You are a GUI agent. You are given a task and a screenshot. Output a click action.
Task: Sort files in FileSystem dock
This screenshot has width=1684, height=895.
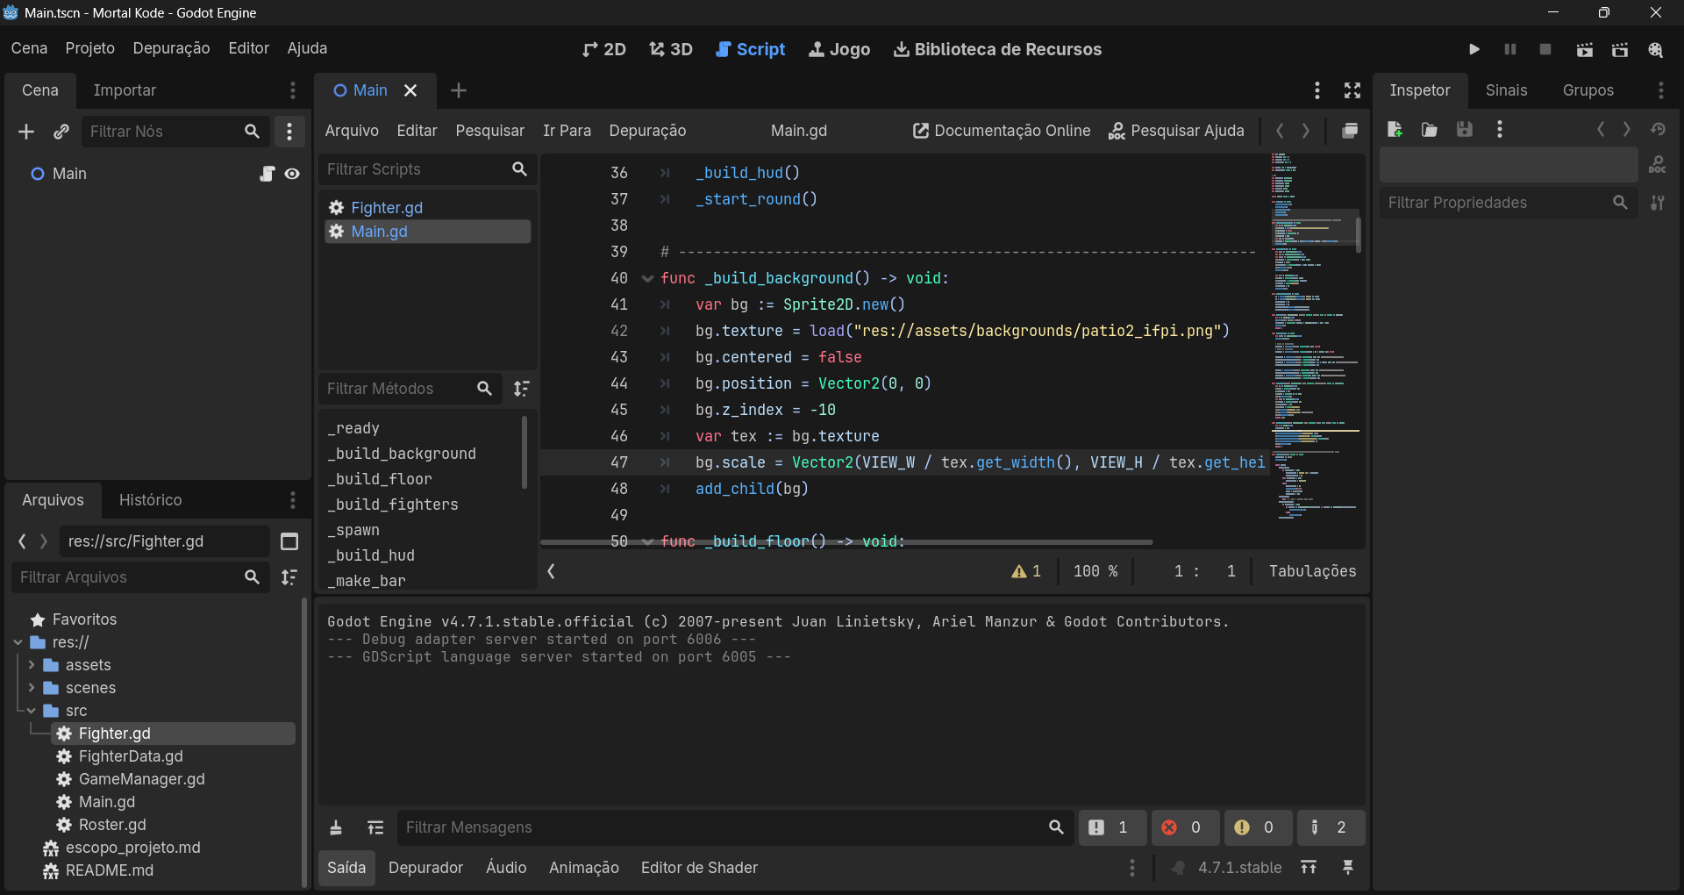click(x=289, y=577)
